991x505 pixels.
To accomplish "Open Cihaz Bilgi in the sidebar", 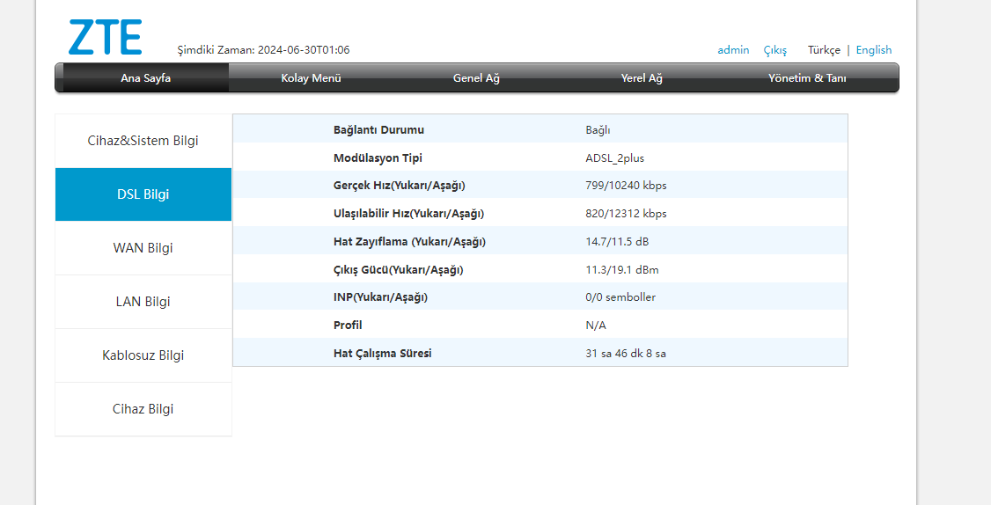I will (x=143, y=410).
